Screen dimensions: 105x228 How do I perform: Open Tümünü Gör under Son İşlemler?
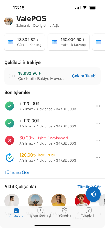pos(17,172)
